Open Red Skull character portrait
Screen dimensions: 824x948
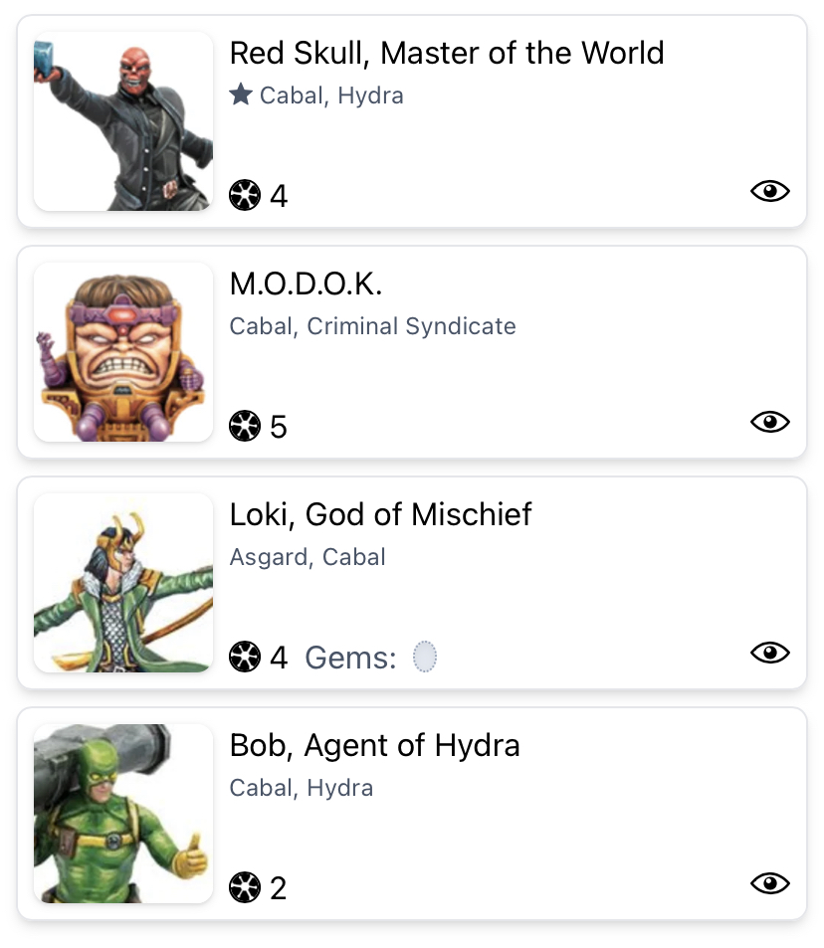click(x=123, y=121)
